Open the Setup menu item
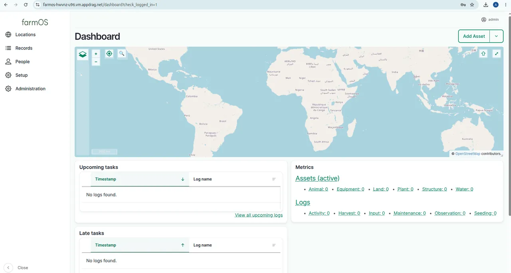Screen dimensions: 511x273 22,75
